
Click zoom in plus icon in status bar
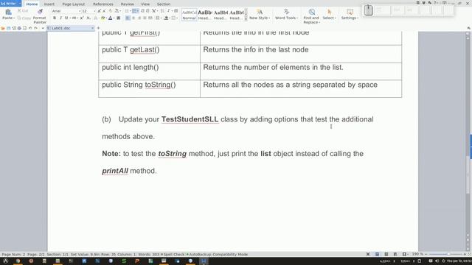(x=465, y=254)
